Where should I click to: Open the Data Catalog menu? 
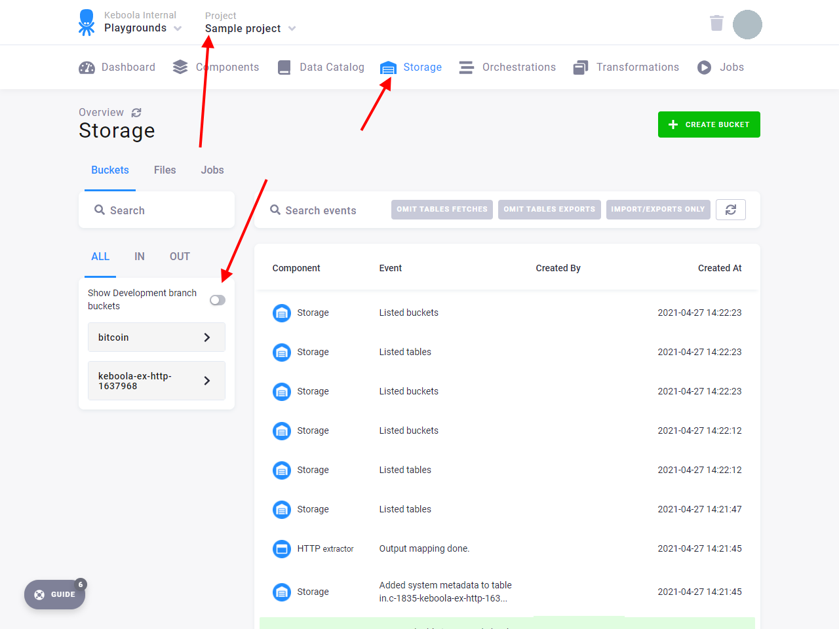click(321, 67)
